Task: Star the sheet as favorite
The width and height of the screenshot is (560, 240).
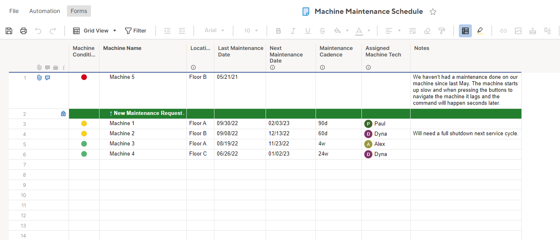Action: pyautogui.click(x=433, y=12)
